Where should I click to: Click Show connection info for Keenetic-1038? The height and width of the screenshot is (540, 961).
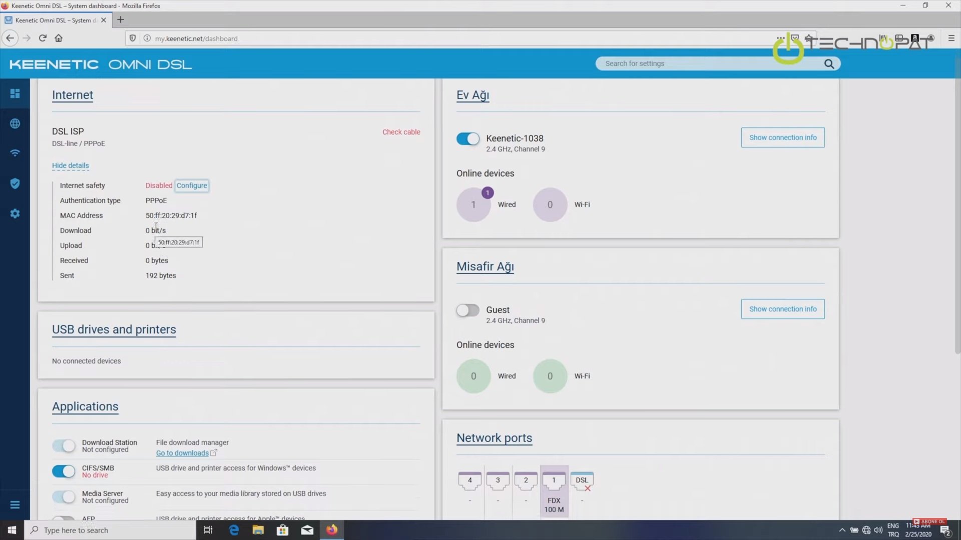[782, 137]
